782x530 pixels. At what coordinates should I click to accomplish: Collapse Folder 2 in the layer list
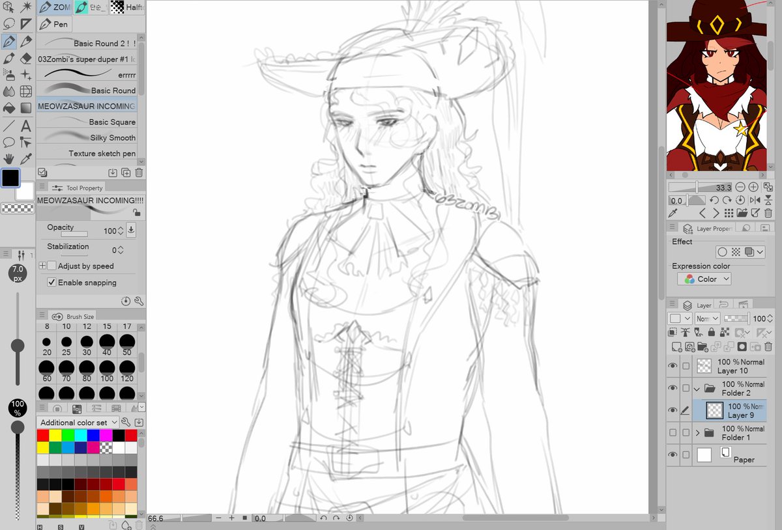coord(697,388)
